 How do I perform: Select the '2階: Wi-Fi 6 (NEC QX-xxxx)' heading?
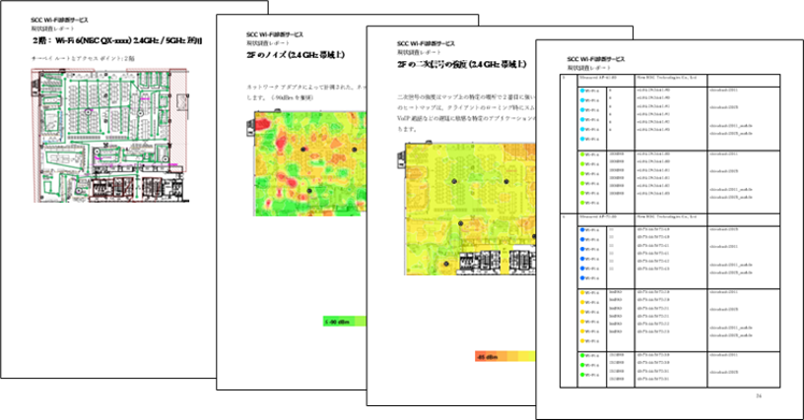(x=118, y=40)
